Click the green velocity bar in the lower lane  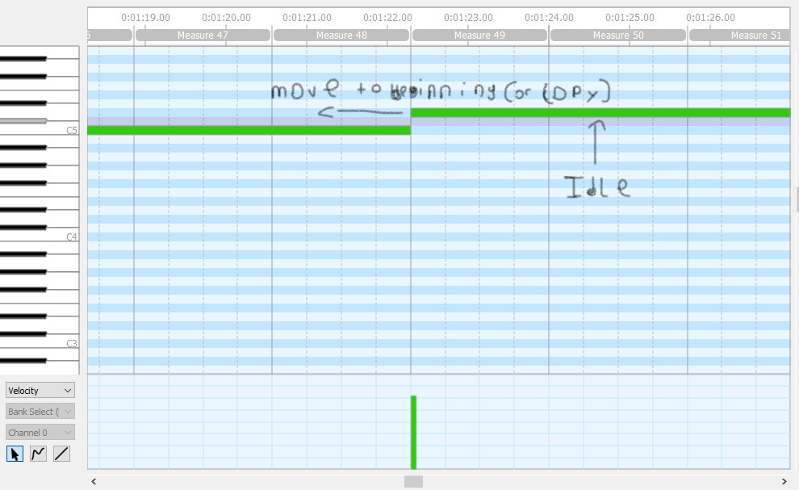tap(413, 432)
